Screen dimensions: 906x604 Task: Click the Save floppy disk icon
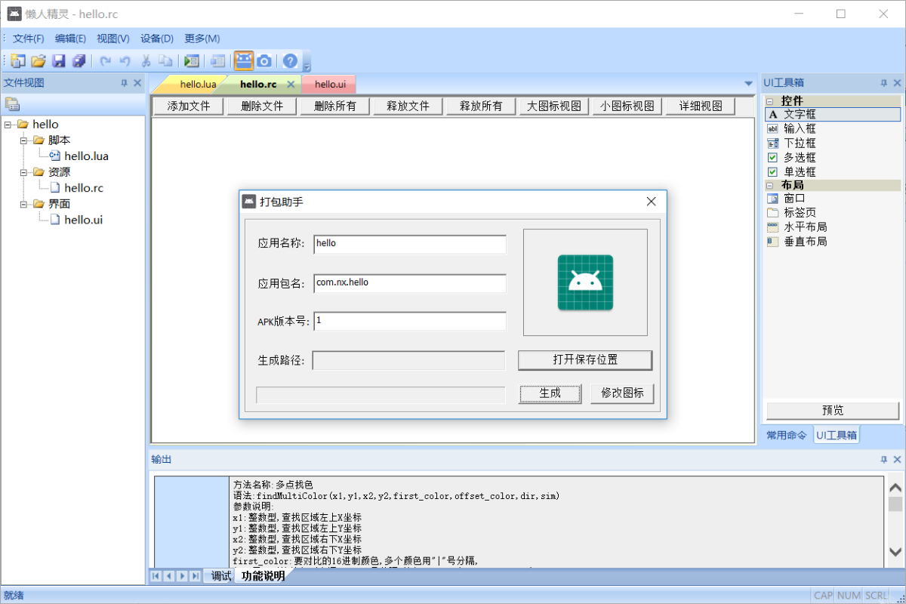click(x=59, y=61)
